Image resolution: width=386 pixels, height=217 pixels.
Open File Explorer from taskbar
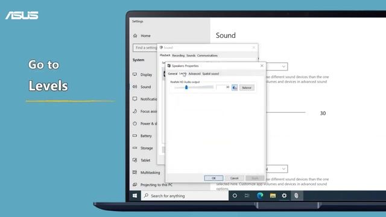pyautogui.click(x=273, y=195)
